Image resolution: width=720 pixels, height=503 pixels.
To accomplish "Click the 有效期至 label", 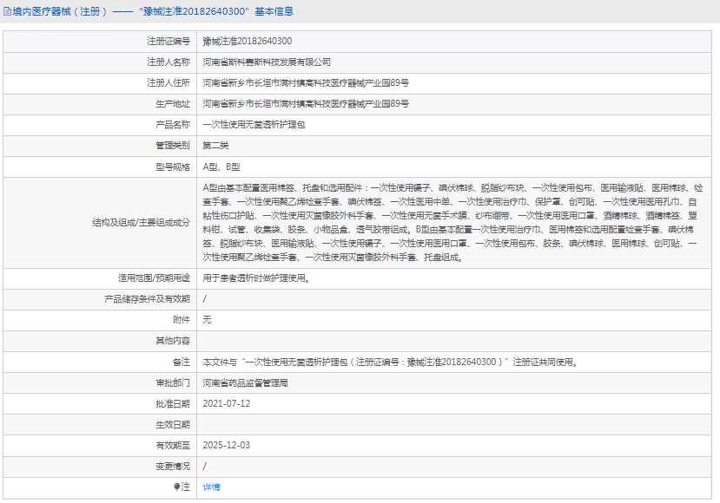I will coord(173,445).
